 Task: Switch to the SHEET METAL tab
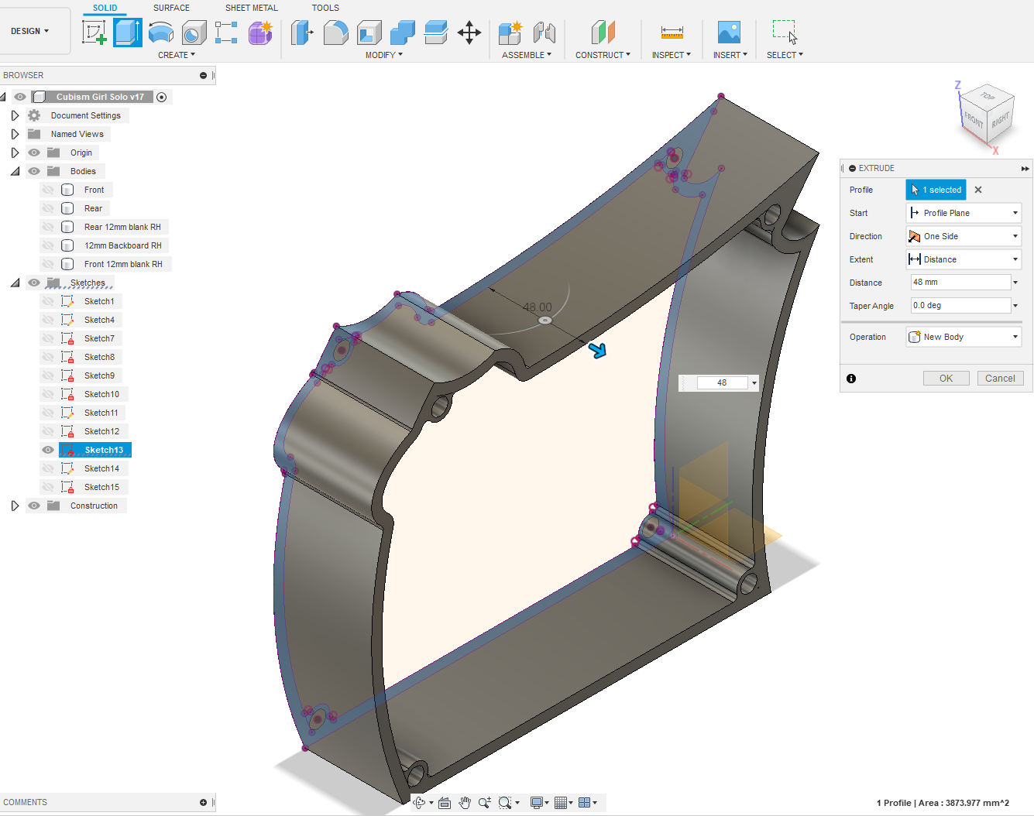pyautogui.click(x=252, y=8)
